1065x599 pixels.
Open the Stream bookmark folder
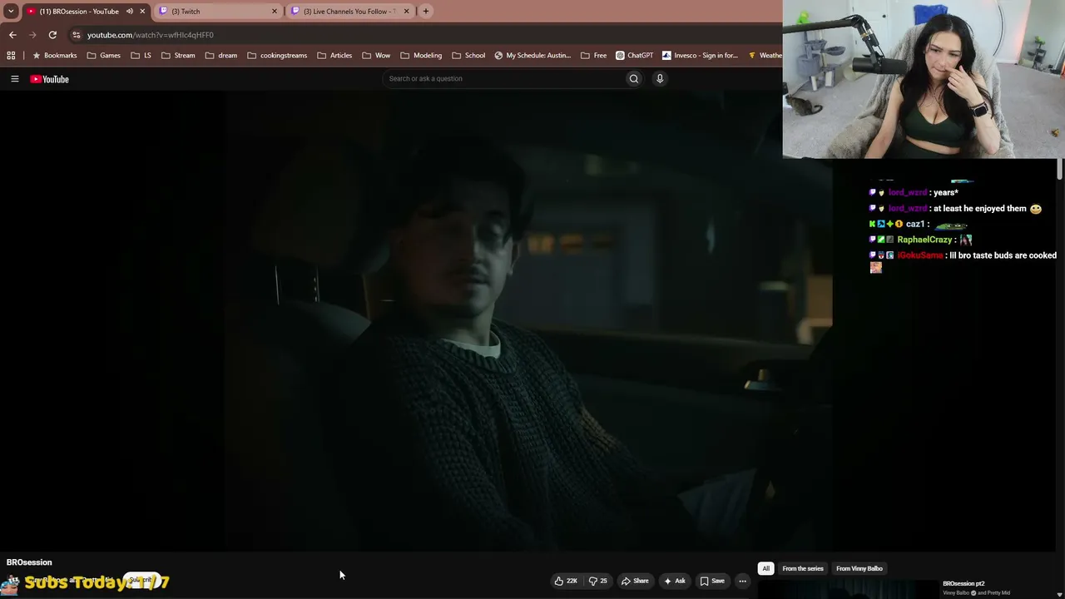178,56
